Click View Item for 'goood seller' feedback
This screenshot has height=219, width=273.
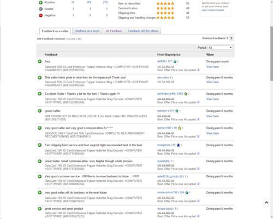coord(212,116)
